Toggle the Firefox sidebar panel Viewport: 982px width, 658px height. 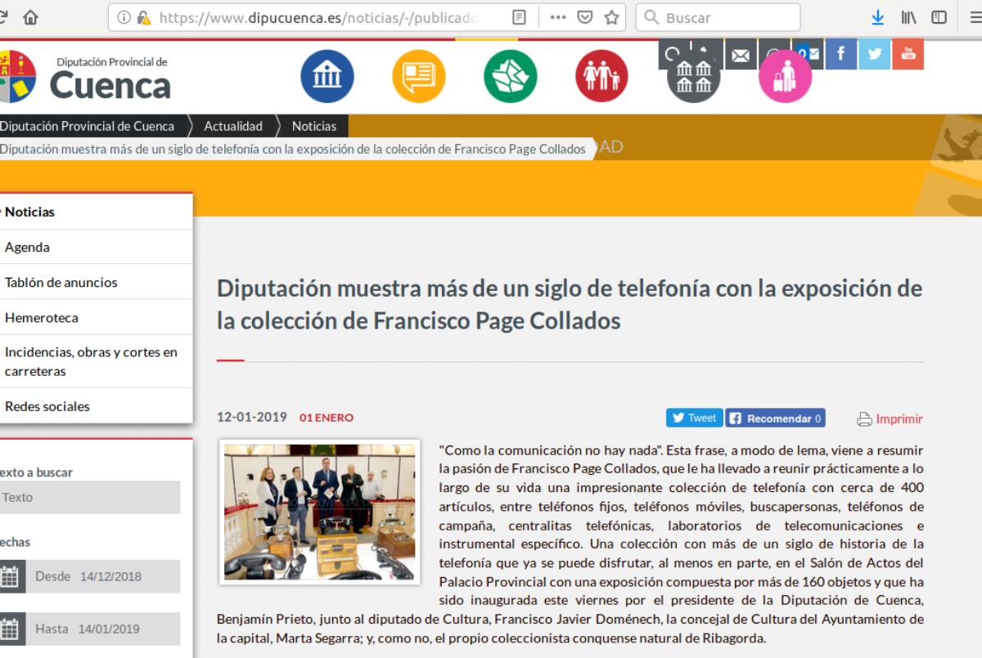(x=939, y=17)
